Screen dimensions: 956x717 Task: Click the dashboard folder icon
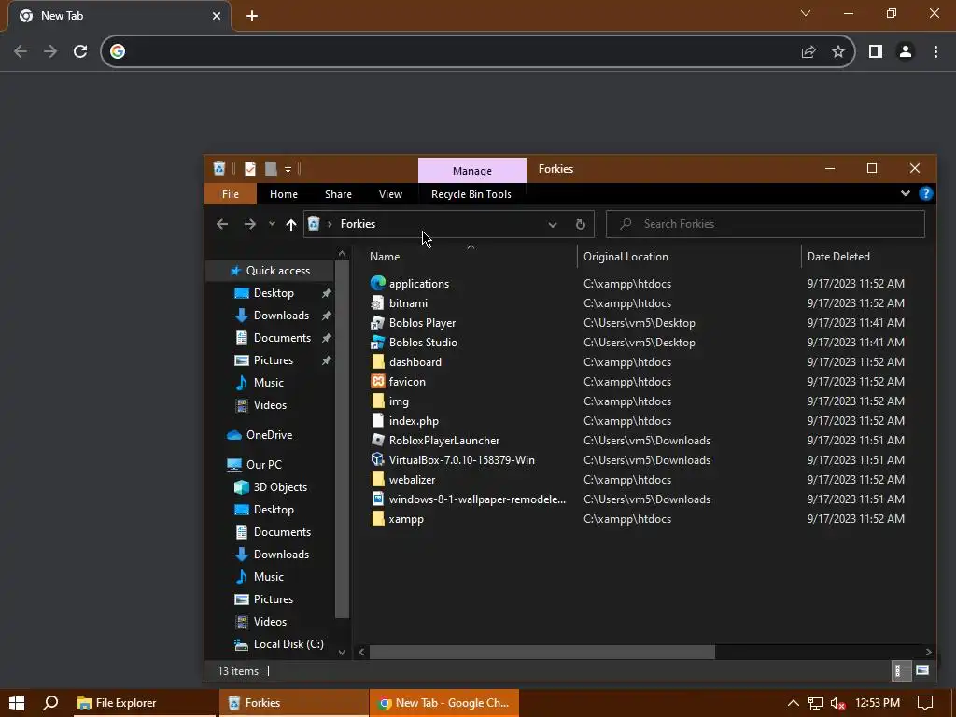378,361
